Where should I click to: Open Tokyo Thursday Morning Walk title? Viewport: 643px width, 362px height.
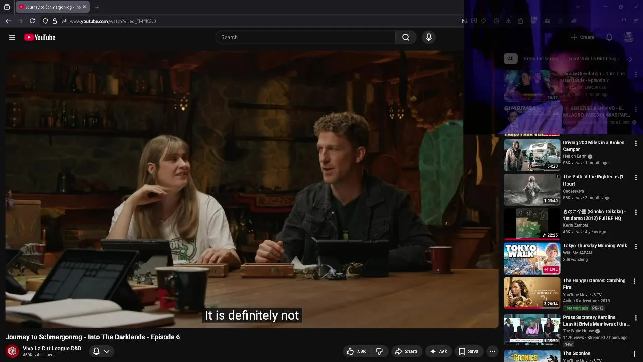click(595, 246)
